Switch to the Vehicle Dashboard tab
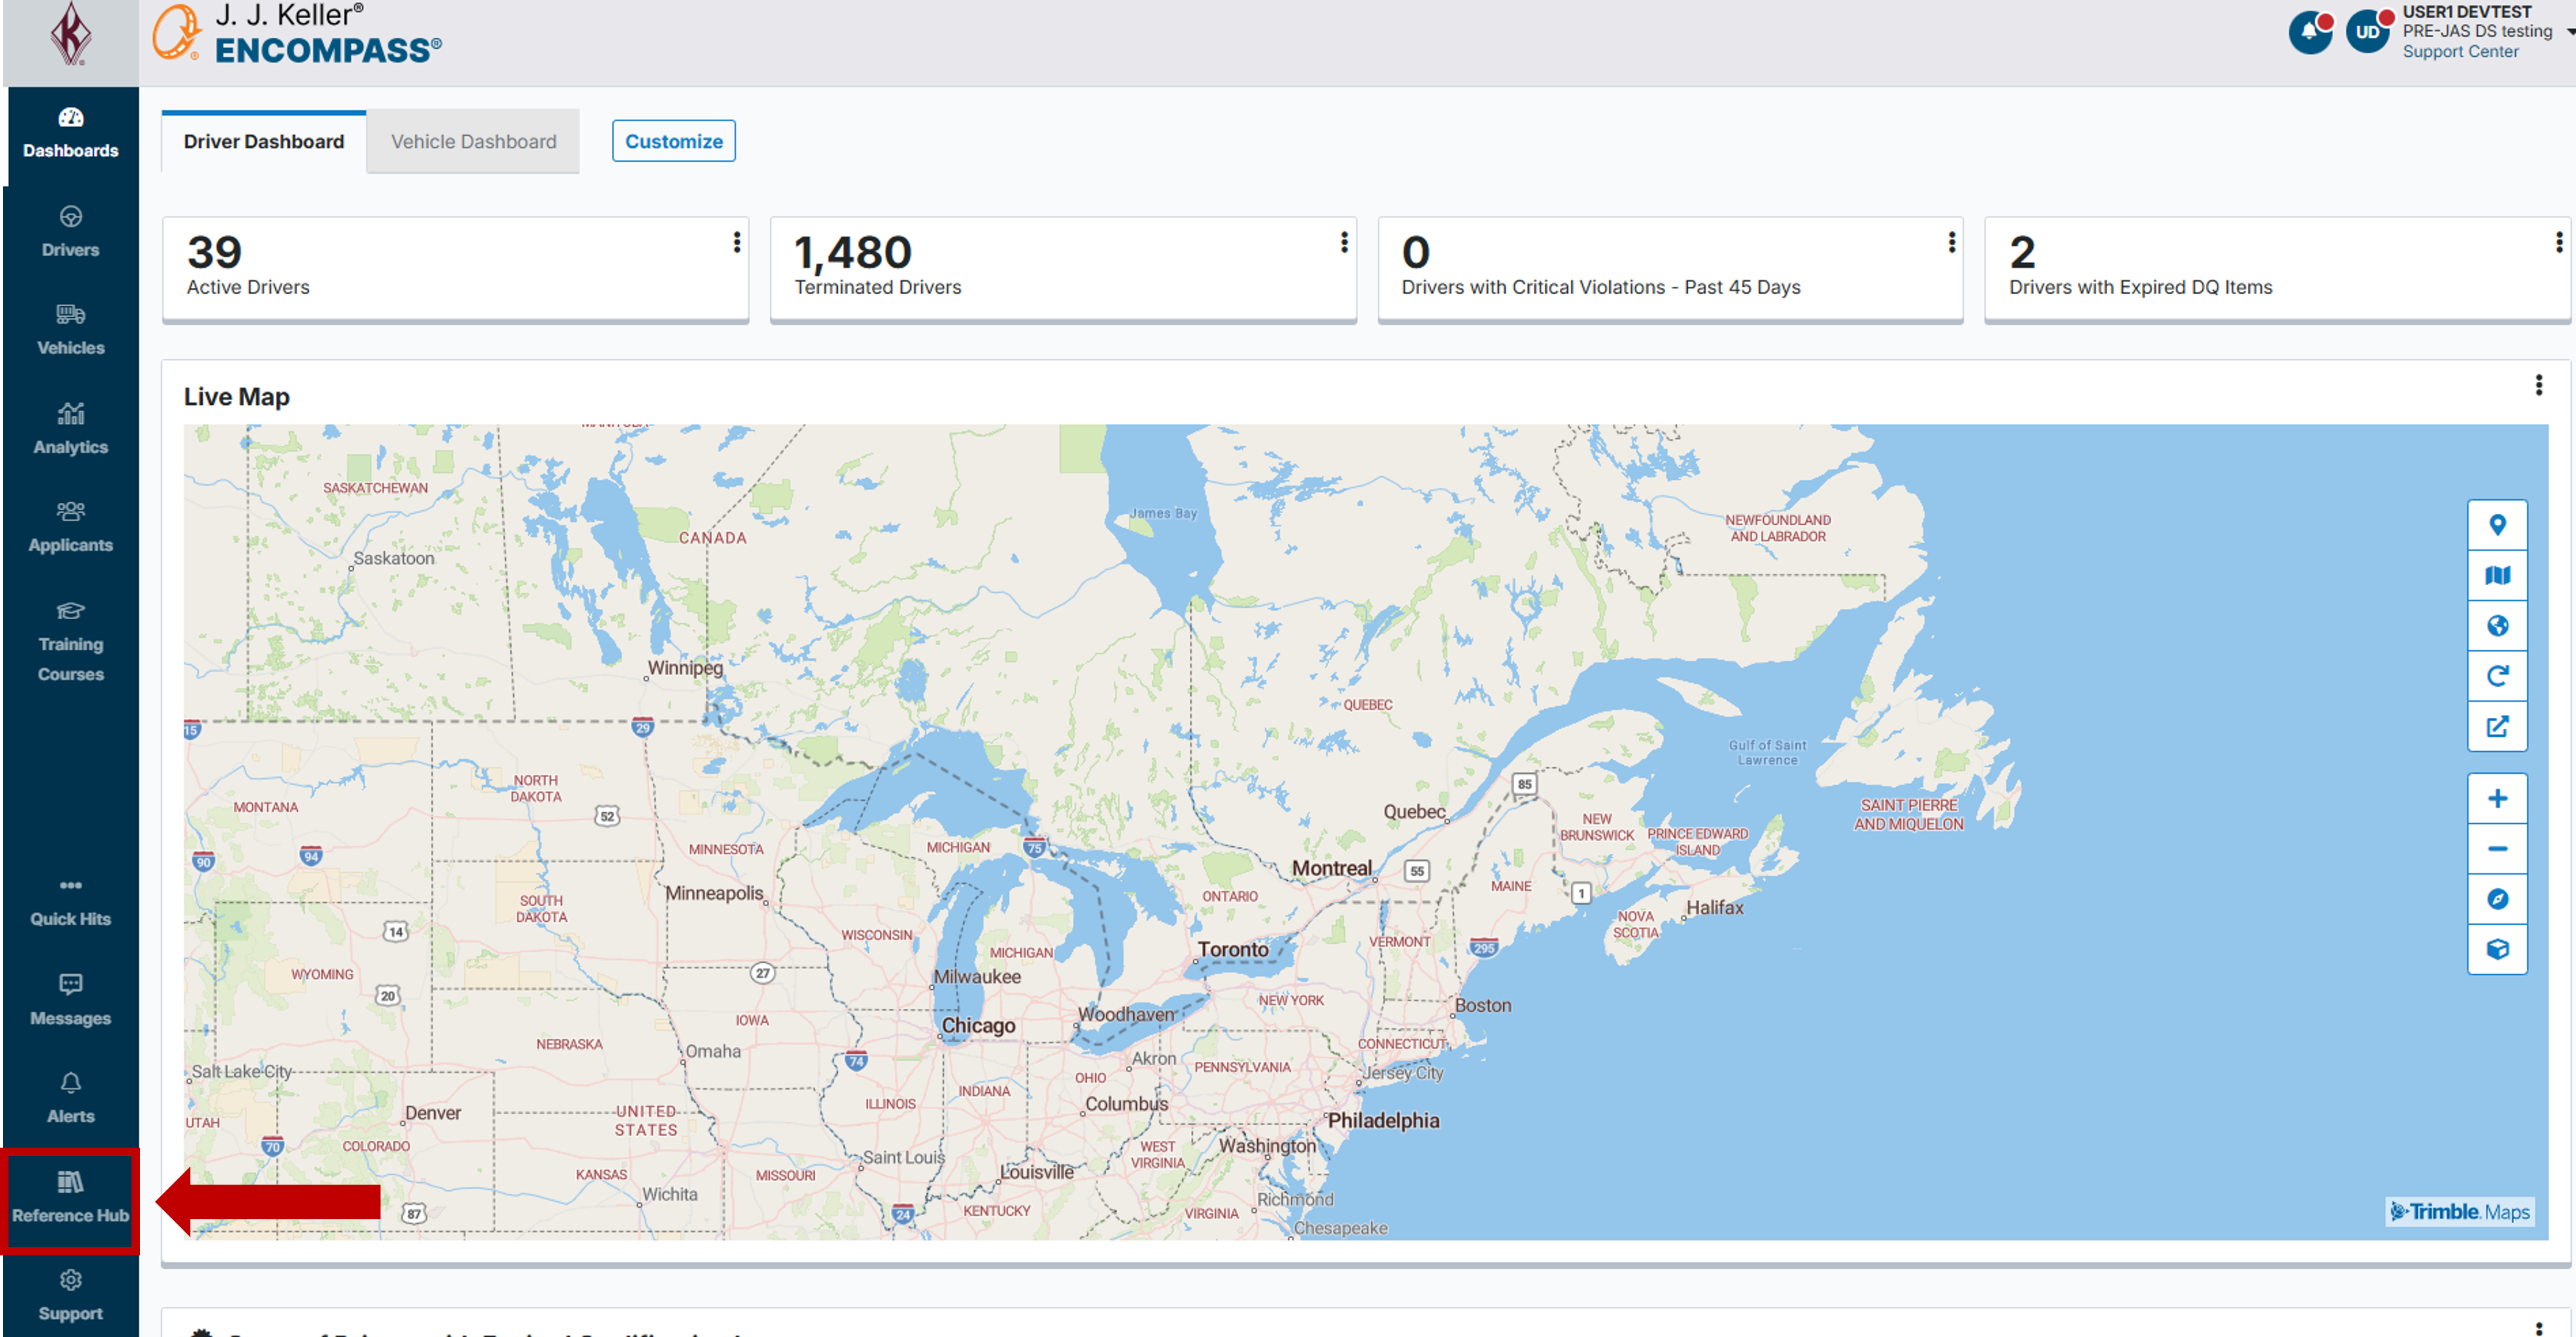2576x1337 pixels. point(473,141)
